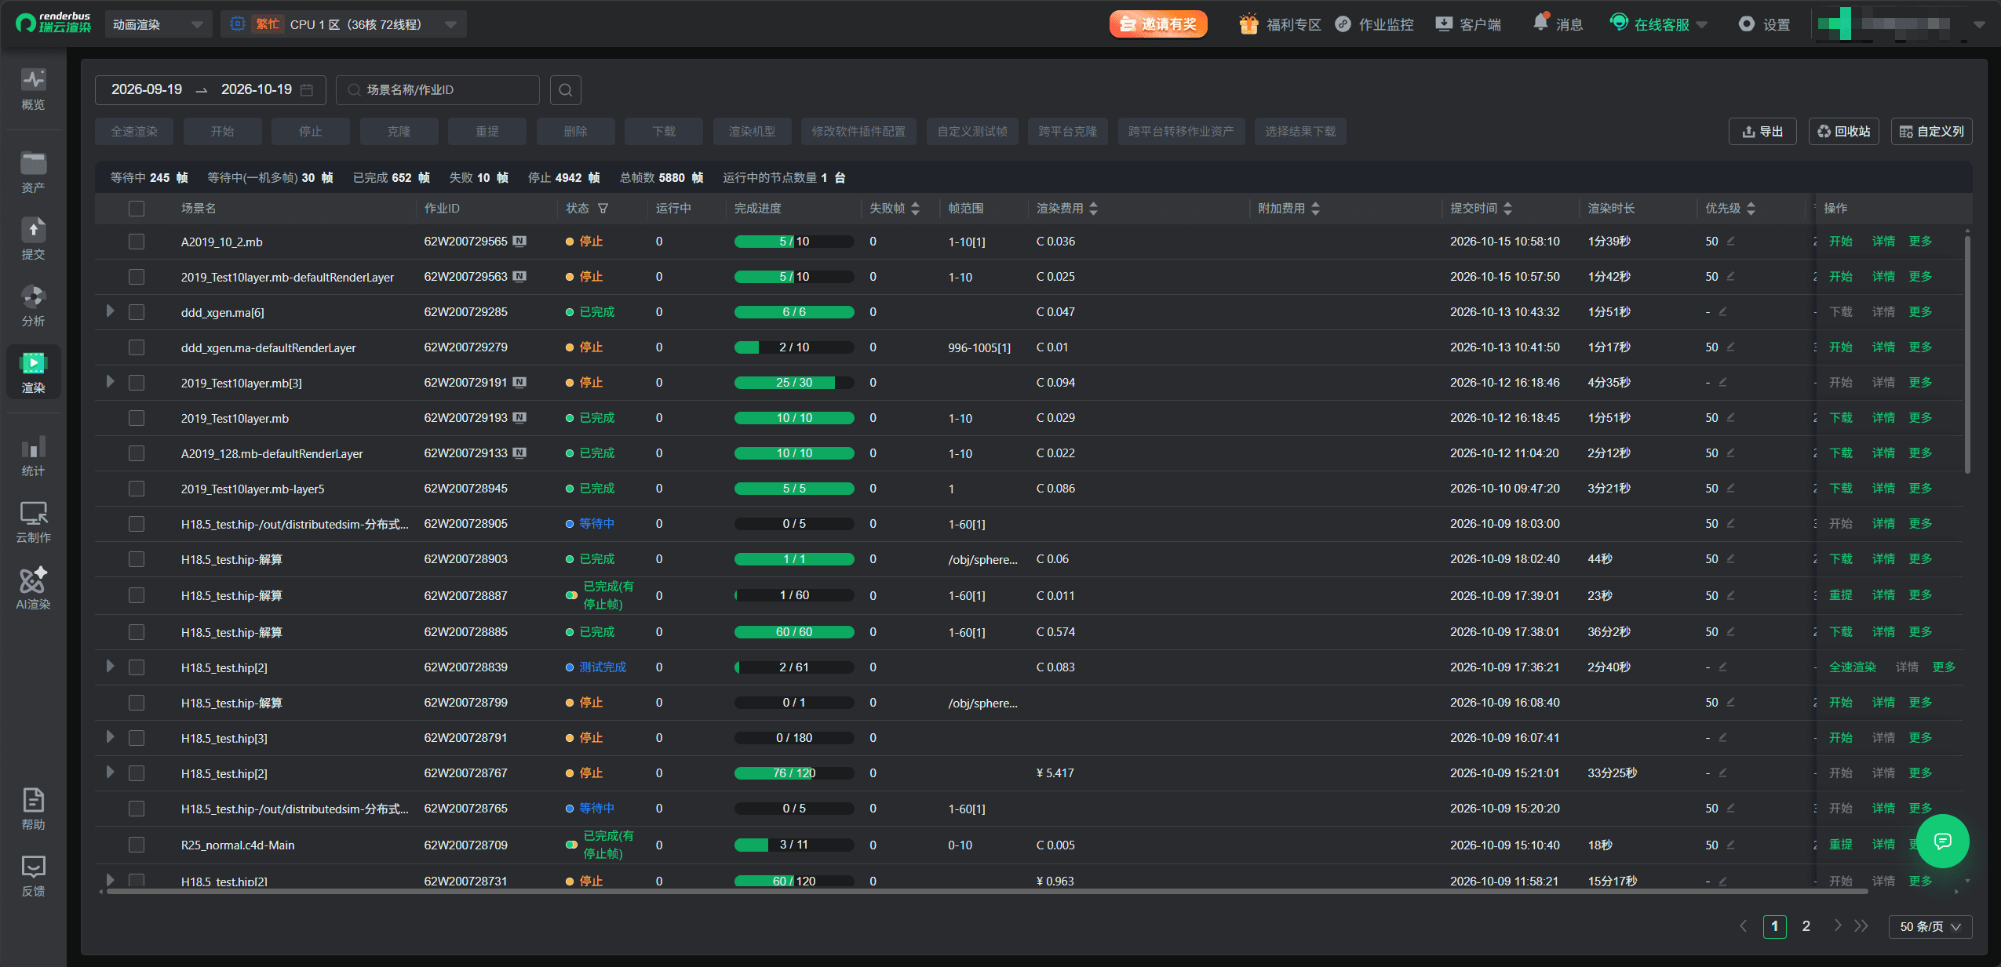This screenshot has height=967, width=2001.
Task: Check the 2019_Test10layer.mb-layer5 row checkbox
Action: click(x=137, y=489)
